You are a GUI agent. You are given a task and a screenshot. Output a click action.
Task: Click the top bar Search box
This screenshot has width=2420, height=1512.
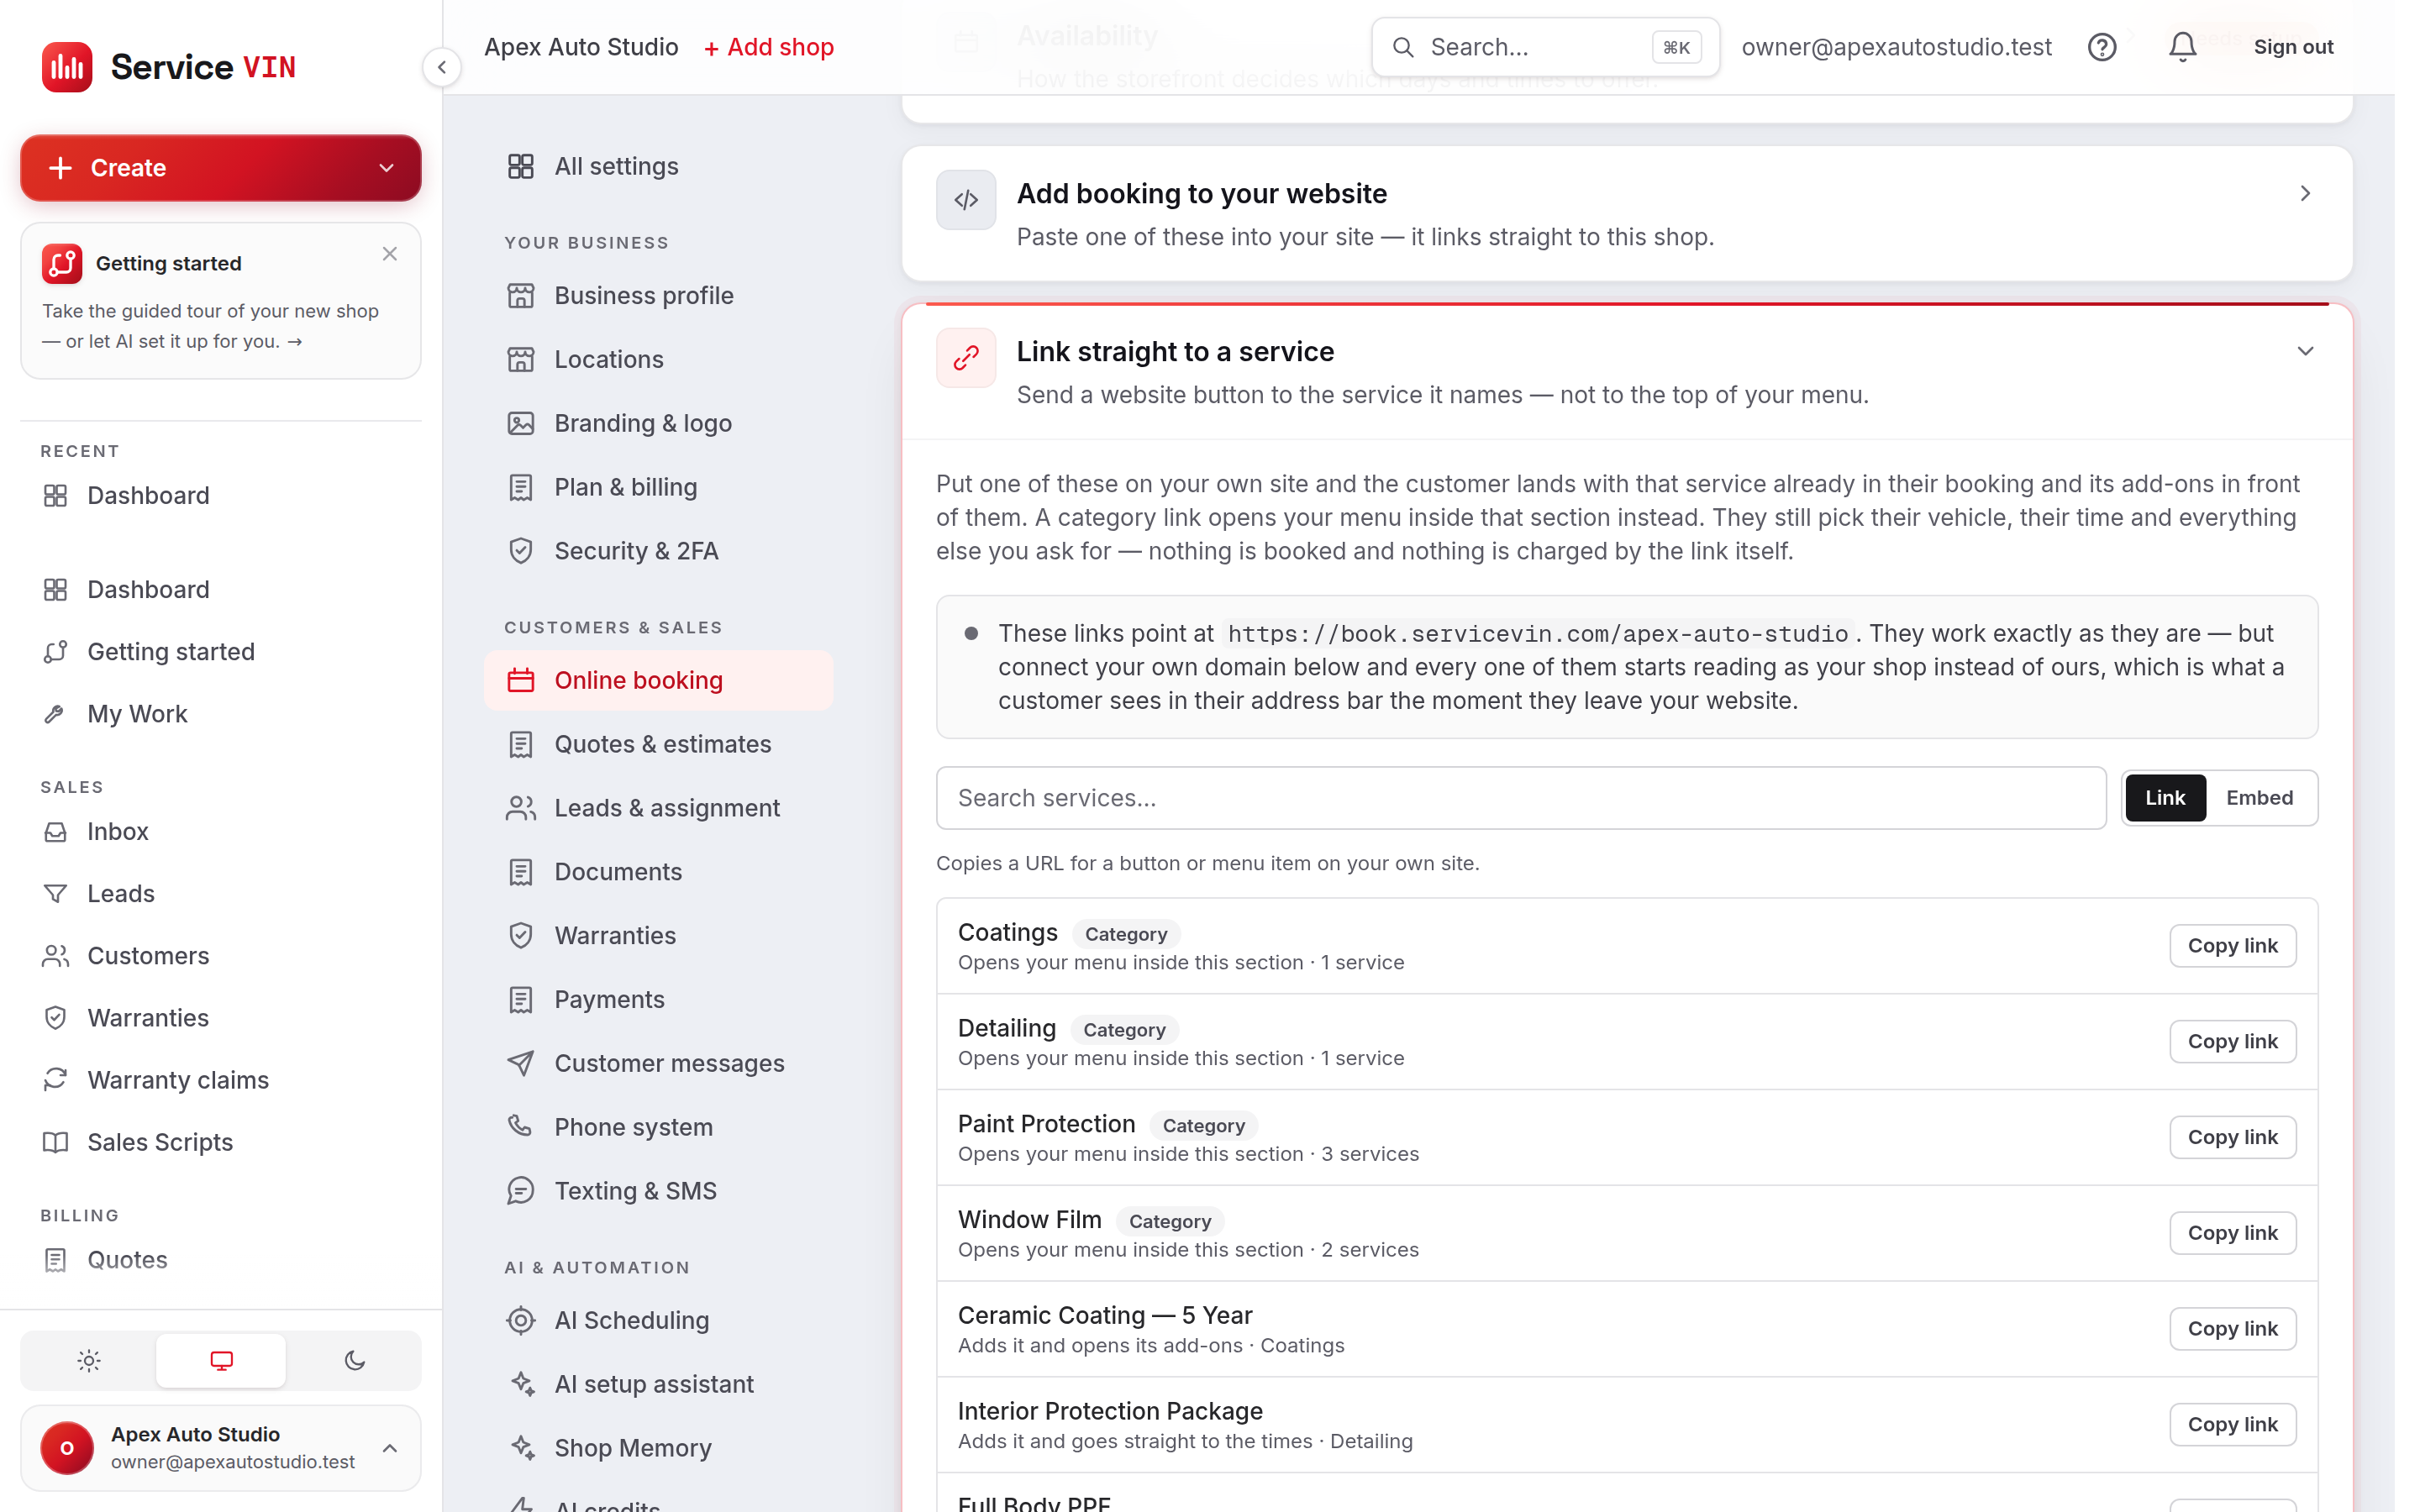[1545, 47]
